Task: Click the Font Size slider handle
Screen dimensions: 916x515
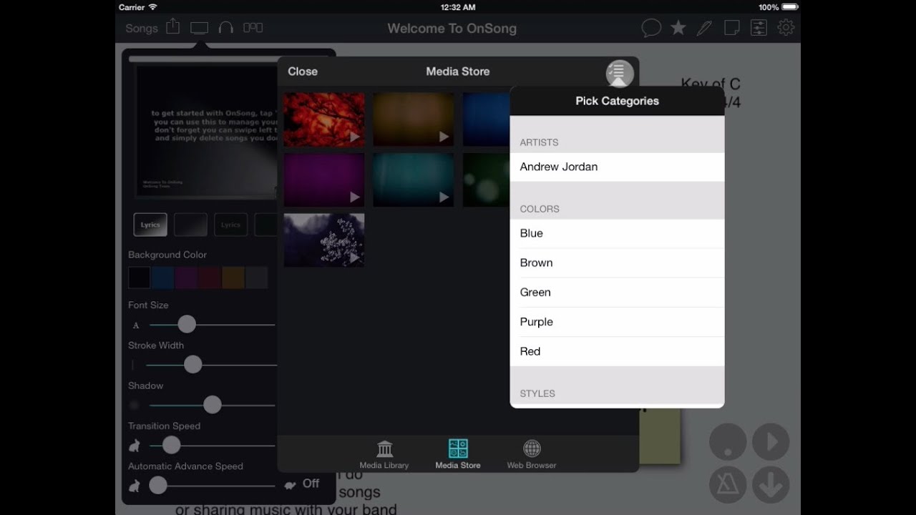Action: tap(187, 325)
